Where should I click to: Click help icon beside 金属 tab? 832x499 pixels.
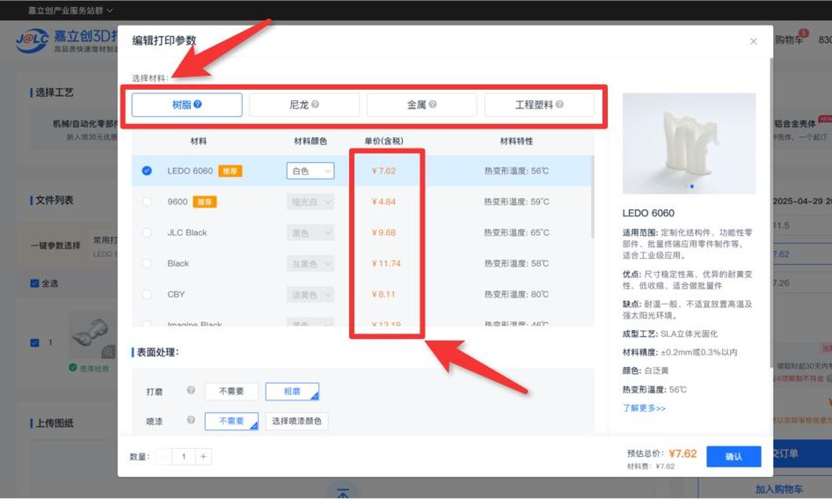click(x=433, y=105)
